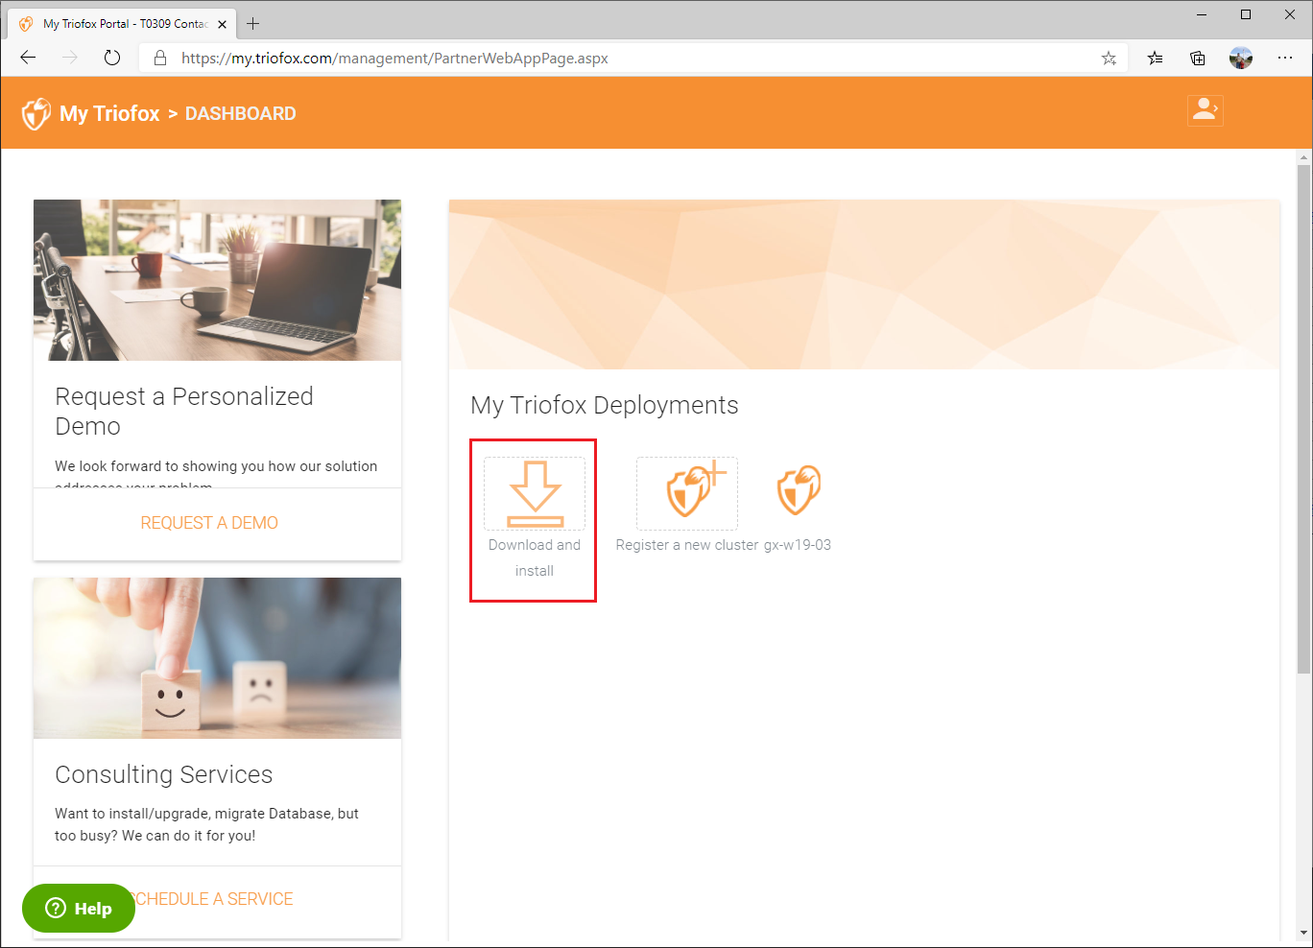Maximize the browser window
The image size is (1313, 948).
click(x=1246, y=14)
